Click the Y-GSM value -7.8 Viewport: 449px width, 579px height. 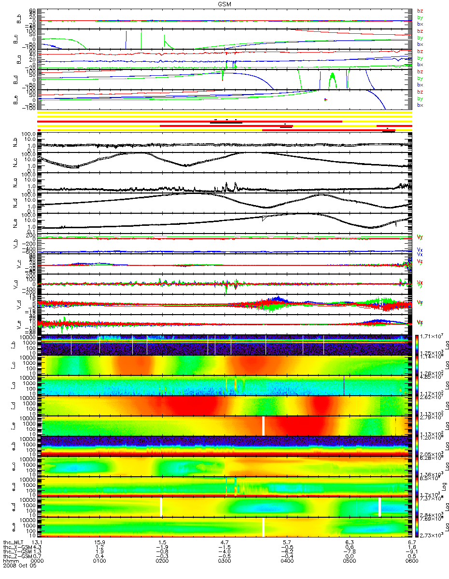349,551
